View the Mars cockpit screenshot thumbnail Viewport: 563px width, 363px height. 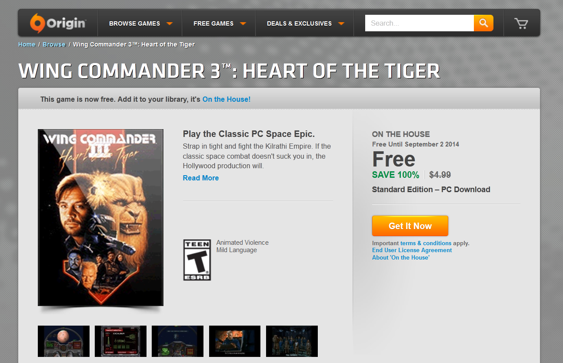coord(63,341)
